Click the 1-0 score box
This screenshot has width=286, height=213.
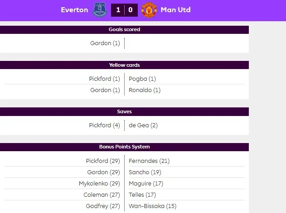pyautogui.click(x=124, y=9)
